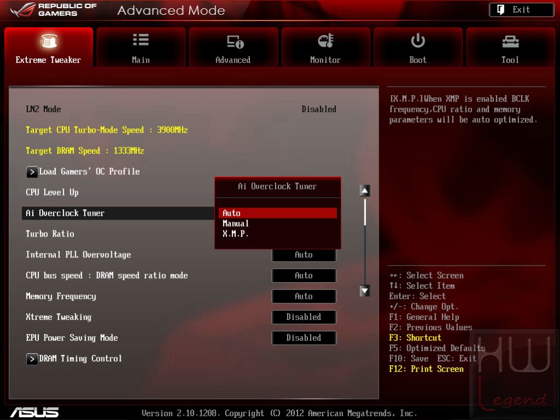560x420 pixels.
Task: Open the Main tab
Action: click(141, 47)
